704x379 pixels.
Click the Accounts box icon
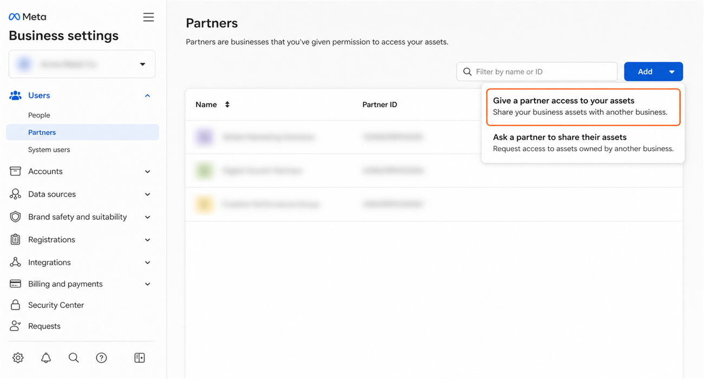(16, 171)
